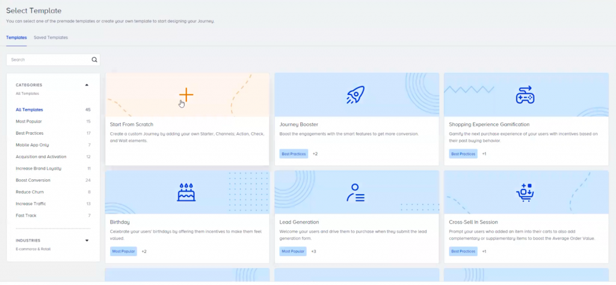Collapse the Categories section
Viewport: 616px width, 285px height.
[87, 85]
